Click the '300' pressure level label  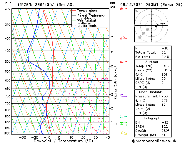pyautogui.click(x=8, y=9)
